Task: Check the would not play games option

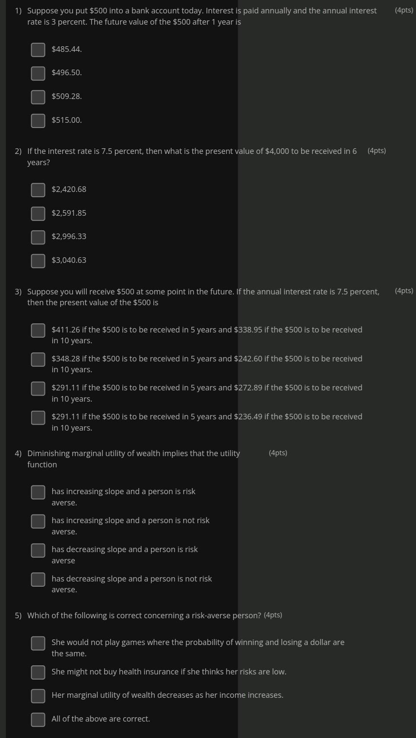Action: [x=38, y=643]
